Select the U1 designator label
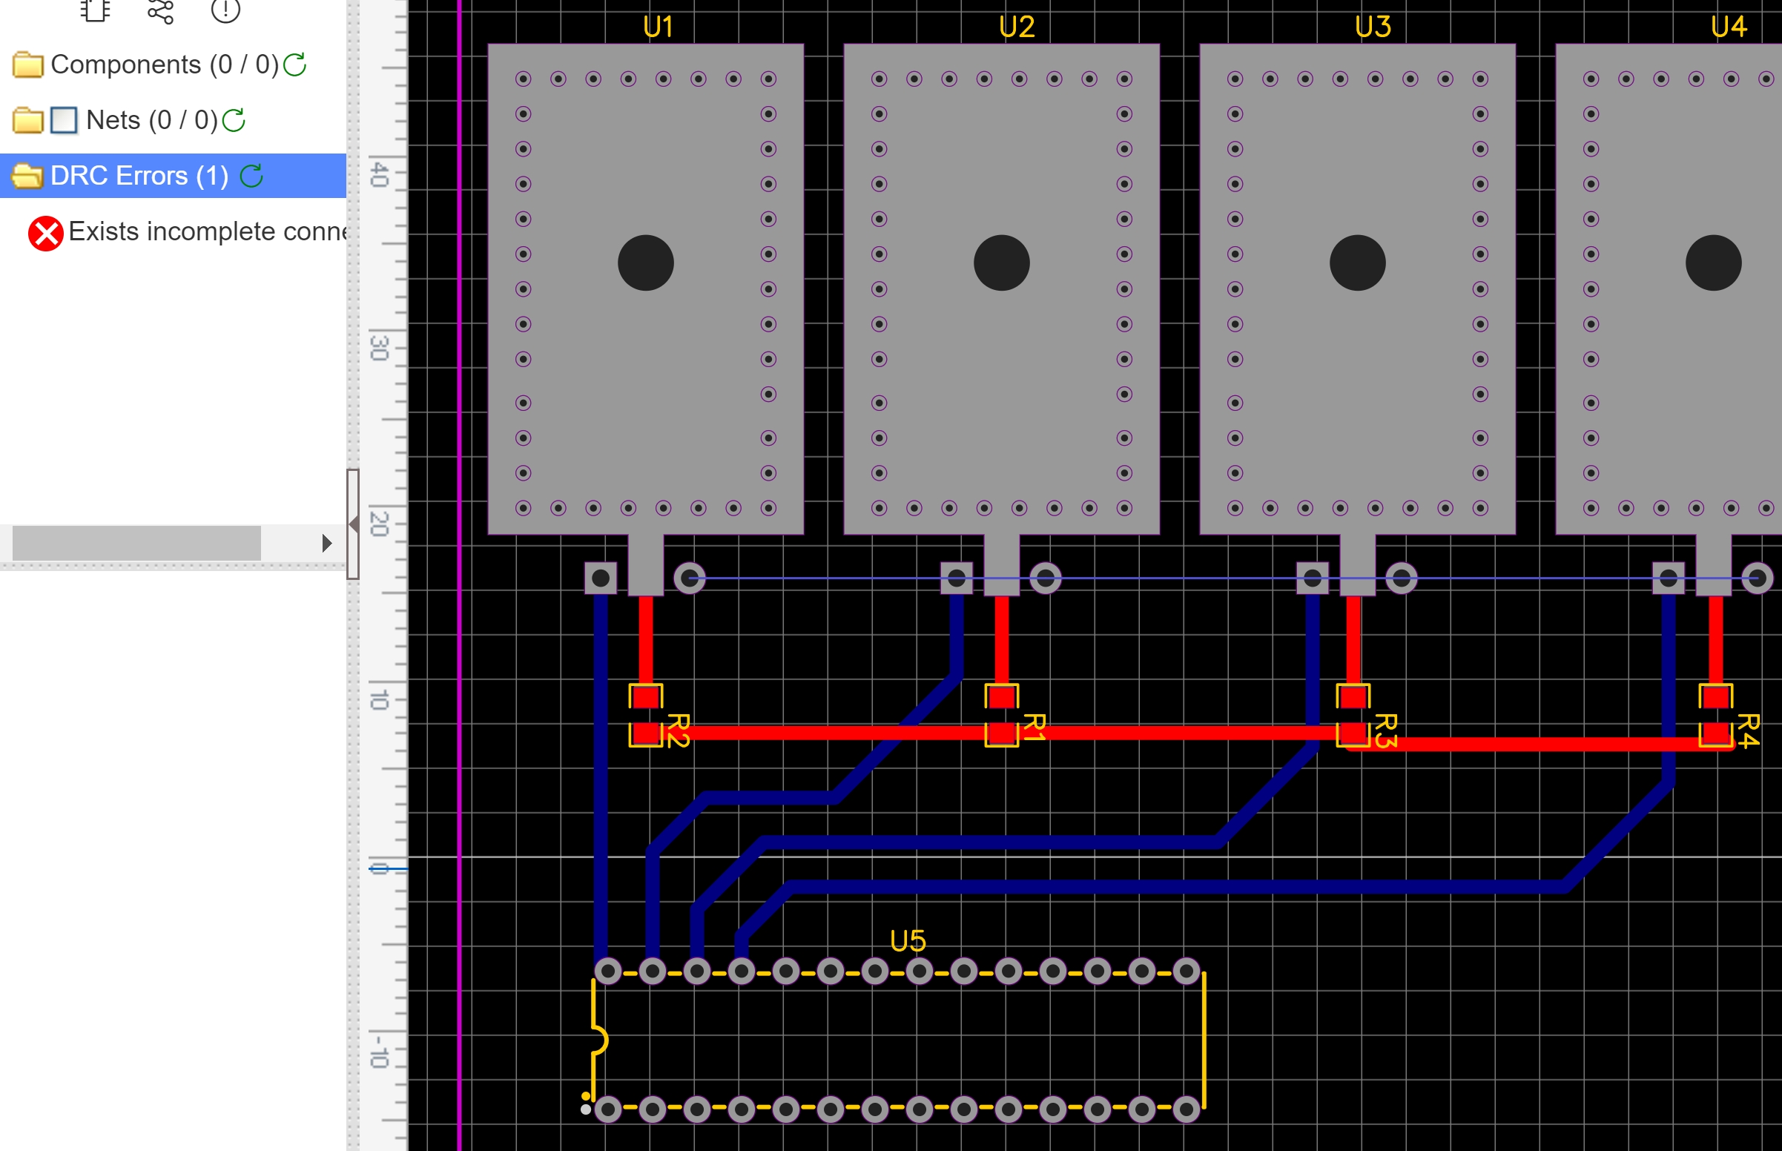Image resolution: width=1782 pixels, height=1151 pixels. point(659,27)
